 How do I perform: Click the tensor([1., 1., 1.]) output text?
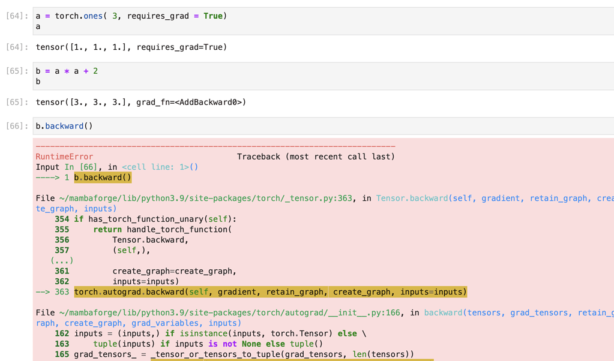point(131,47)
